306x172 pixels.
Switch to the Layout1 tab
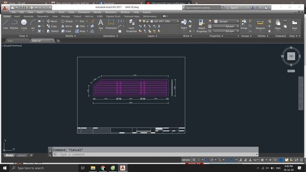(x=22, y=155)
